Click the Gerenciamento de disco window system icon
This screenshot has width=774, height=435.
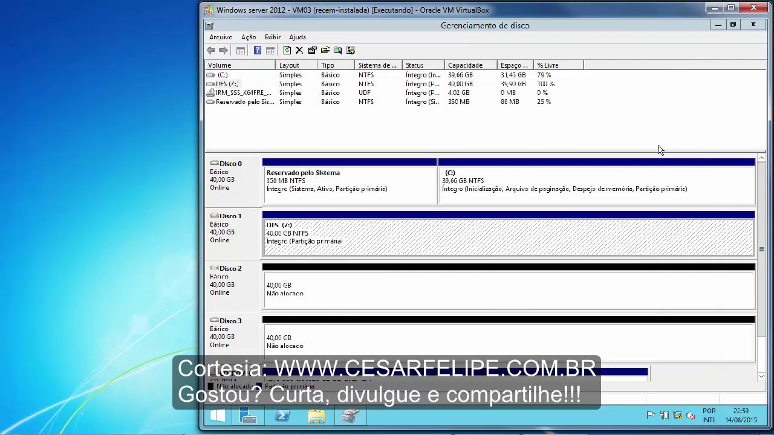point(209,25)
